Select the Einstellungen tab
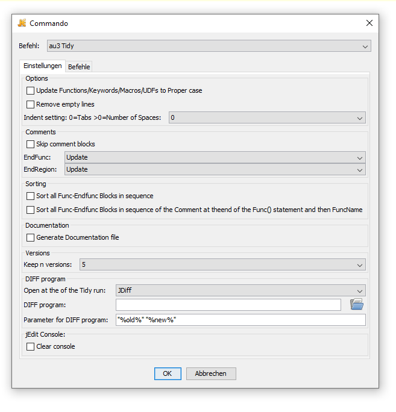 [43, 66]
